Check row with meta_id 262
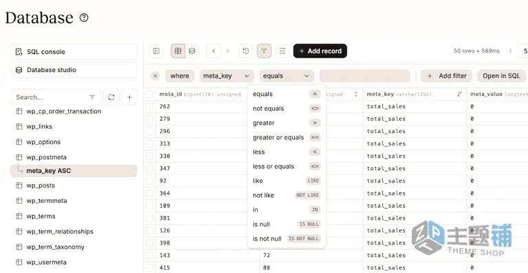This screenshot has width=528, height=273. (x=149, y=107)
